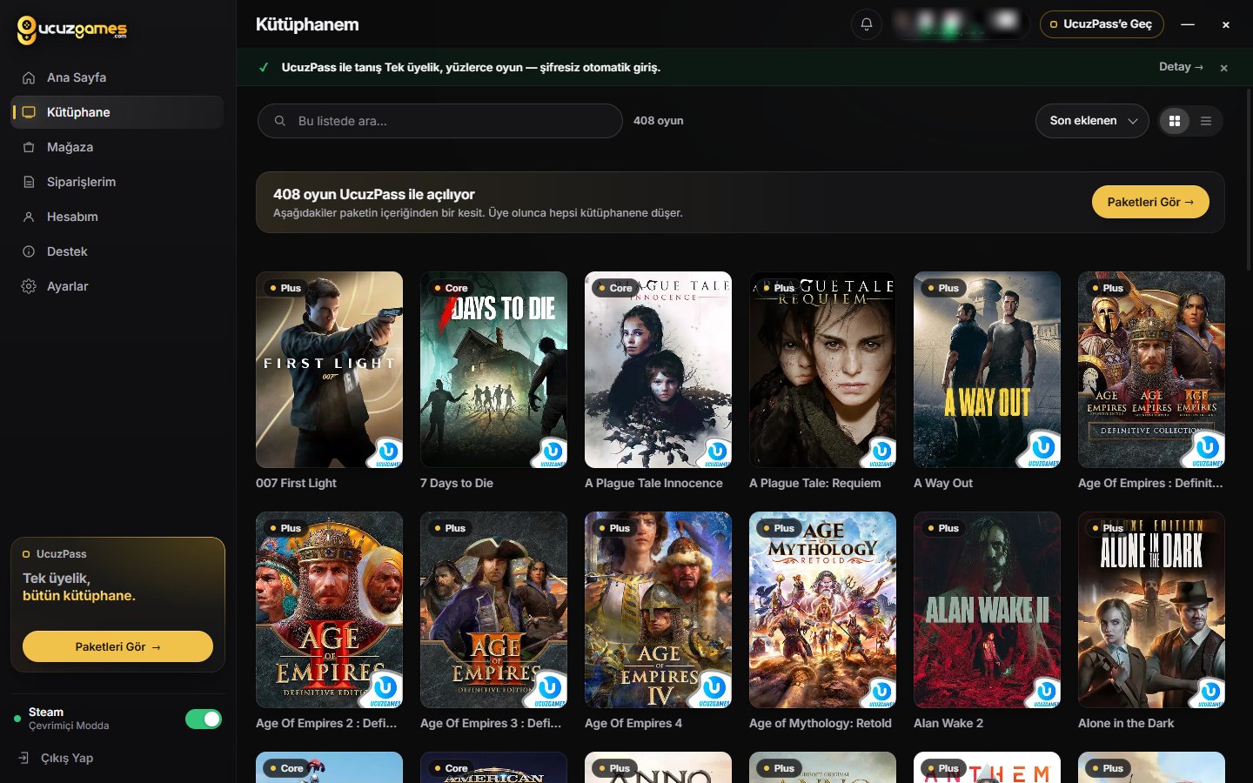1253x783 pixels.
Task: Click the Destek help icon
Action: tap(29, 251)
